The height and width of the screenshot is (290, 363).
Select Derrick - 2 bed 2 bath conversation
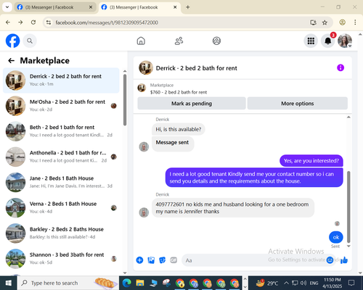coord(61,80)
